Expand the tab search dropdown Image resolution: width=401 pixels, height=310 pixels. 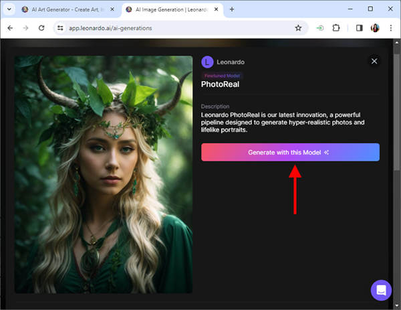tap(9, 9)
